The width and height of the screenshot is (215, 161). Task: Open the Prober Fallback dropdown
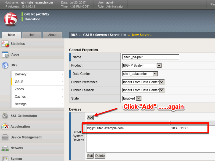click(x=143, y=90)
